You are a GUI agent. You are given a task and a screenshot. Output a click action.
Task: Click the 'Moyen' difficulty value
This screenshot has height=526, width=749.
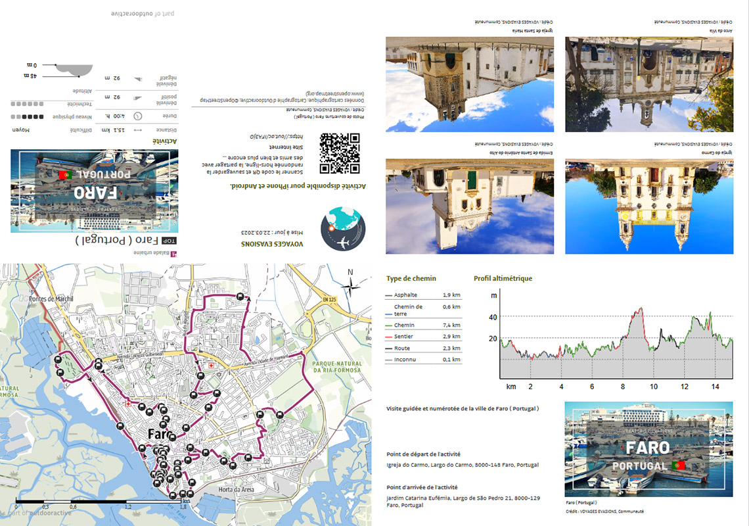20,130
